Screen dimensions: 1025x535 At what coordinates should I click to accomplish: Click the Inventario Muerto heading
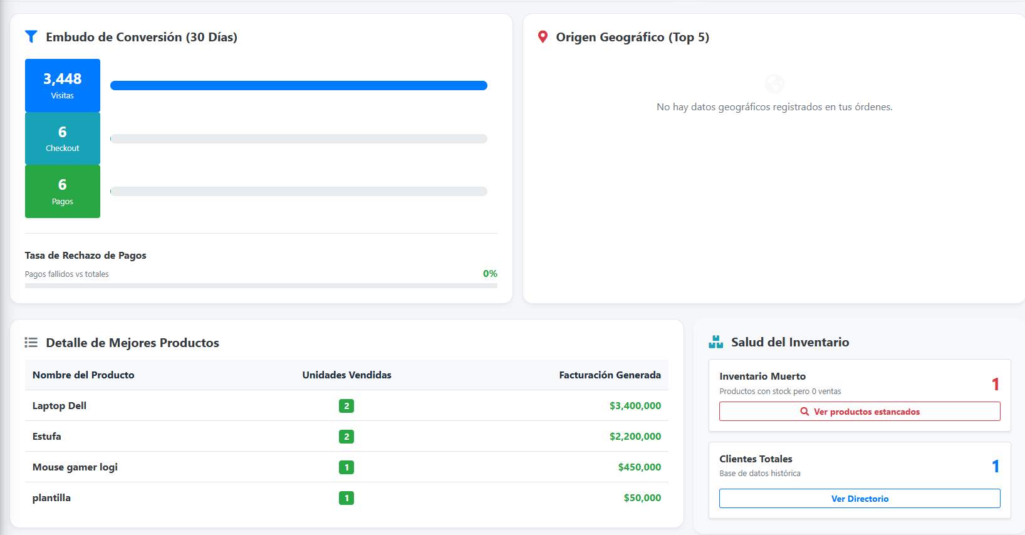click(762, 376)
